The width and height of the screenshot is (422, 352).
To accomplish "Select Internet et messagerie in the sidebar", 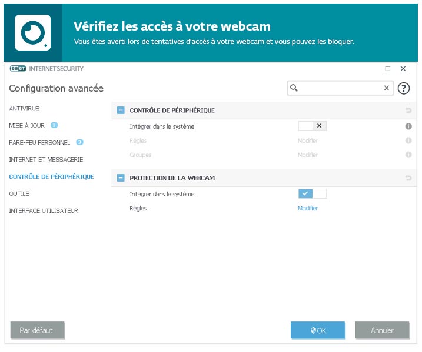I will coord(46,159).
